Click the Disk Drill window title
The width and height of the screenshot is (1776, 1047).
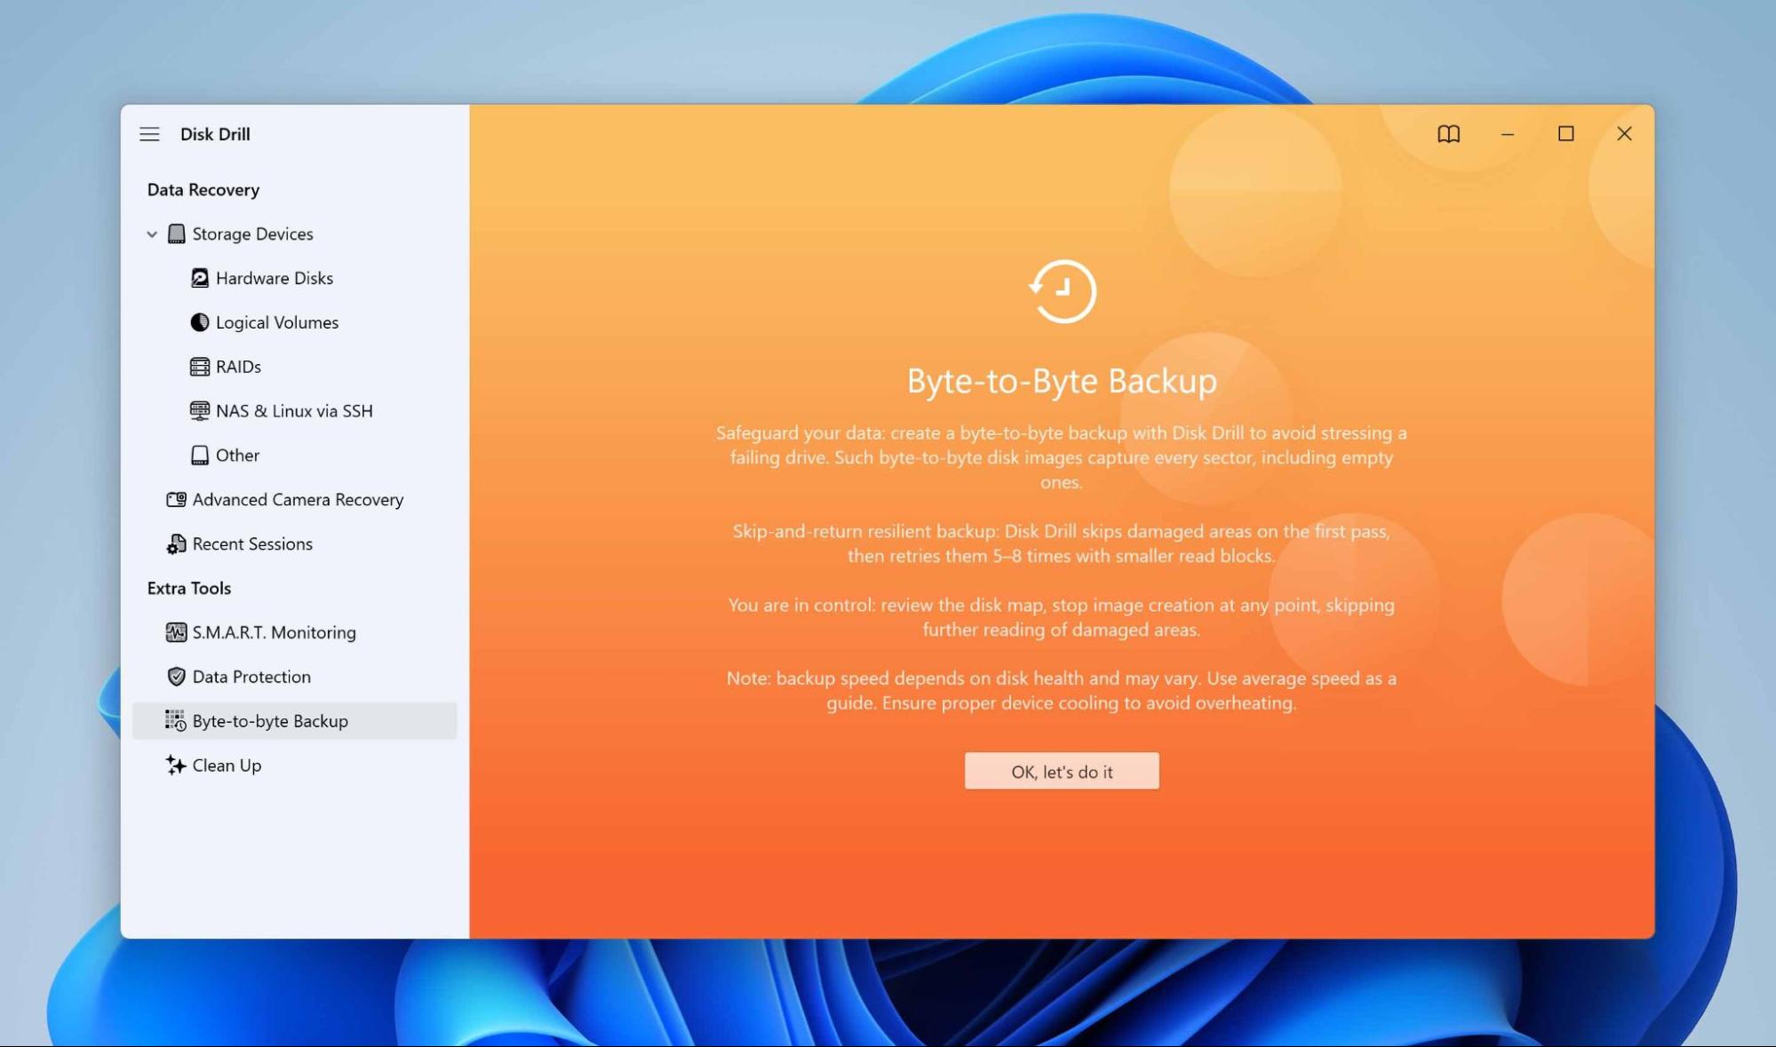tap(215, 134)
